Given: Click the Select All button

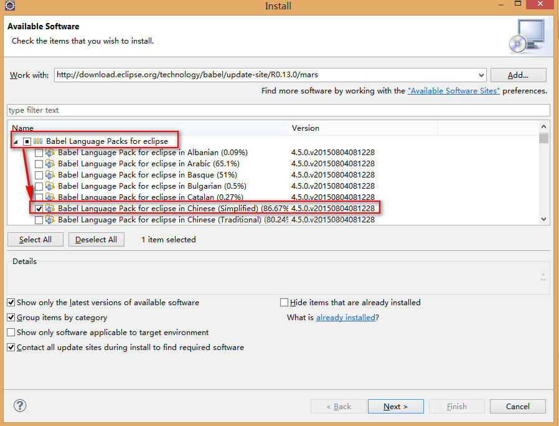Looking at the screenshot, I should coord(35,239).
